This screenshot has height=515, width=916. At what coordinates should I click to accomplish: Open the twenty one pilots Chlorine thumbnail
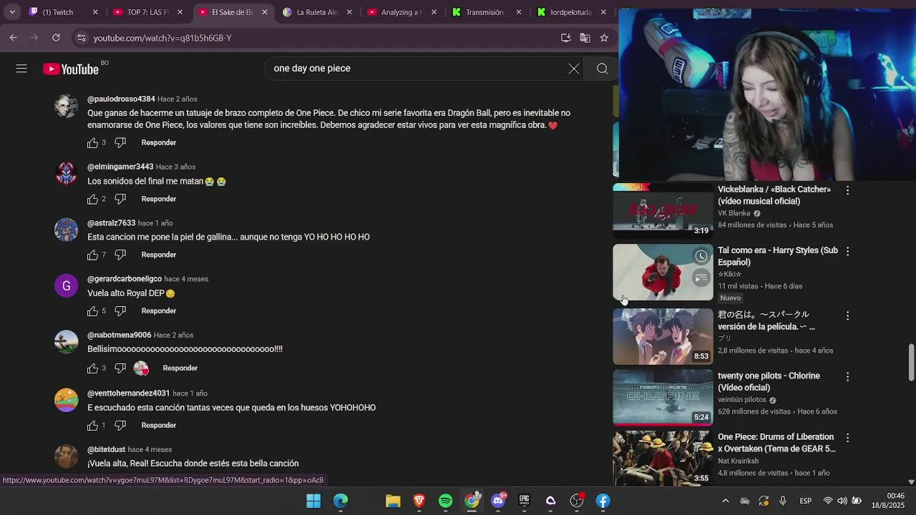(x=663, y=397)
